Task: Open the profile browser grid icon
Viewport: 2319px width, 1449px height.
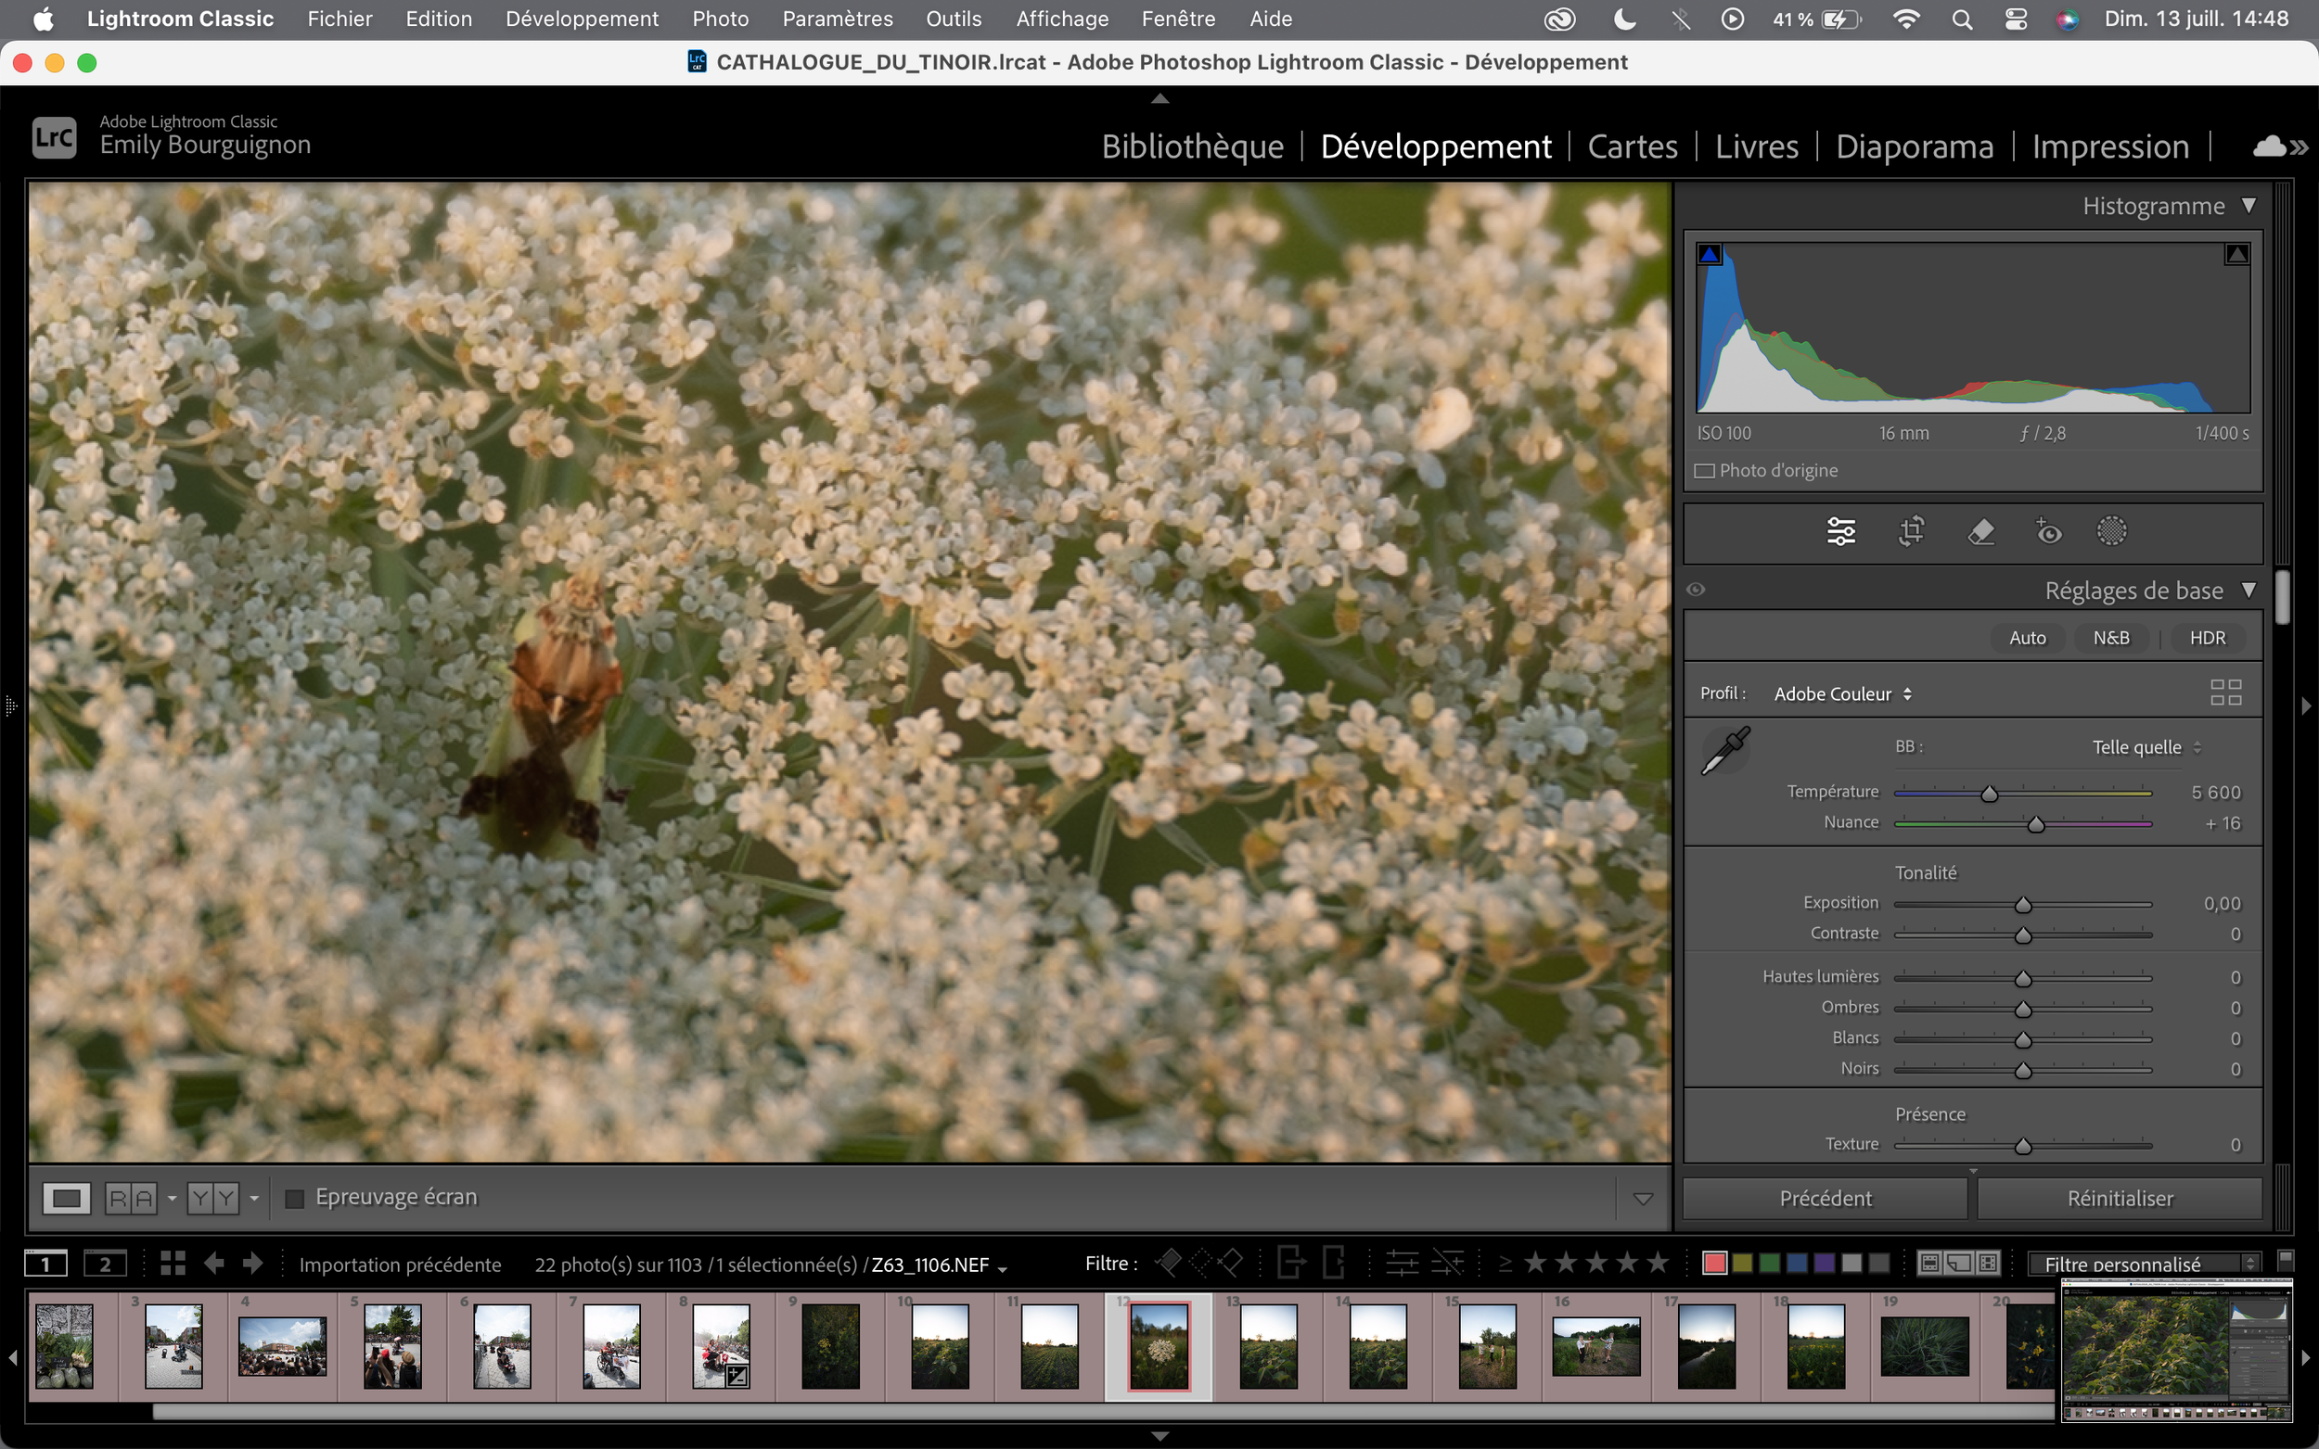Action: point(2225,693)
